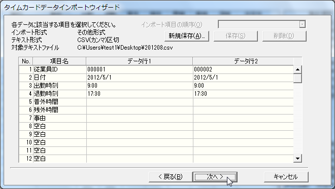Click the その他形式 text
Viewport: 335px width, 189px height.
(x=91, y=32)
